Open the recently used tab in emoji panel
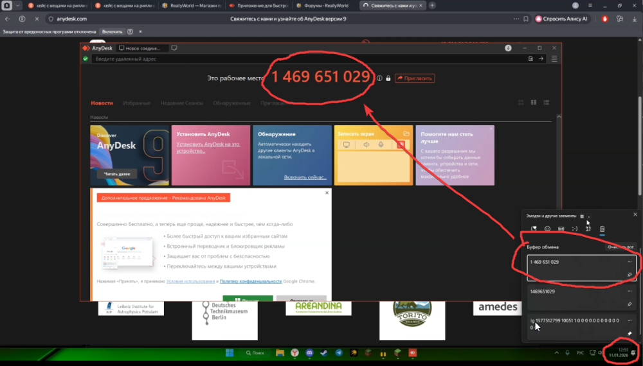 534,229
